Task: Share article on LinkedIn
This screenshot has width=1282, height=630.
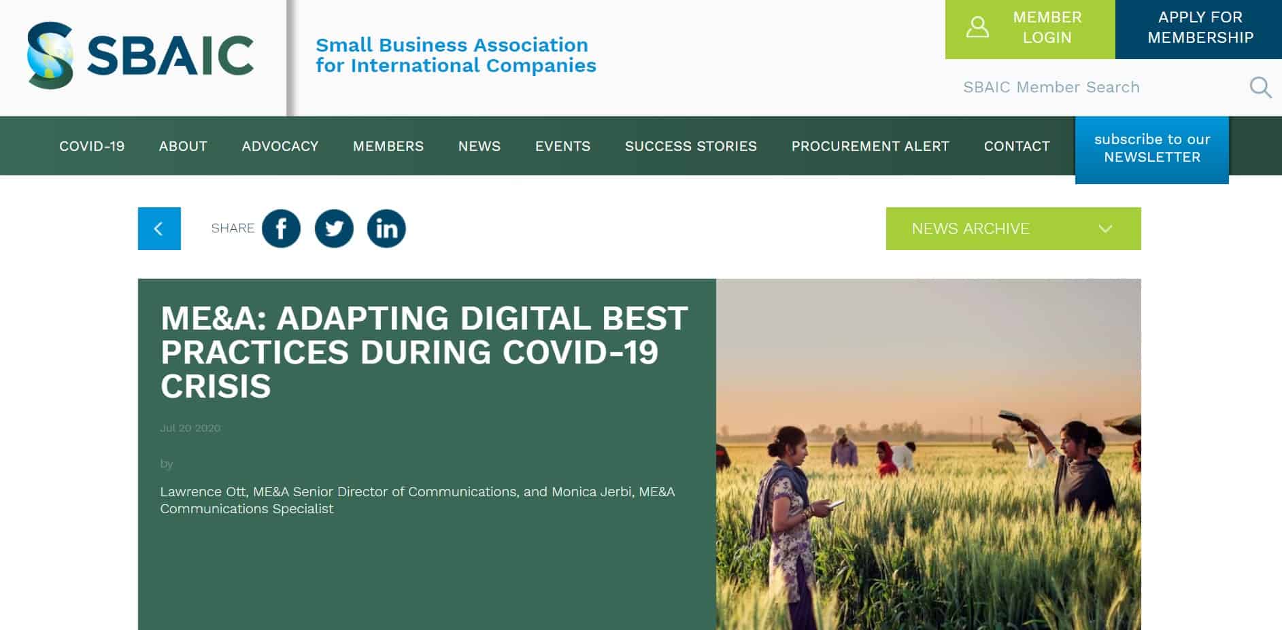Action: [x=386, y=228]
